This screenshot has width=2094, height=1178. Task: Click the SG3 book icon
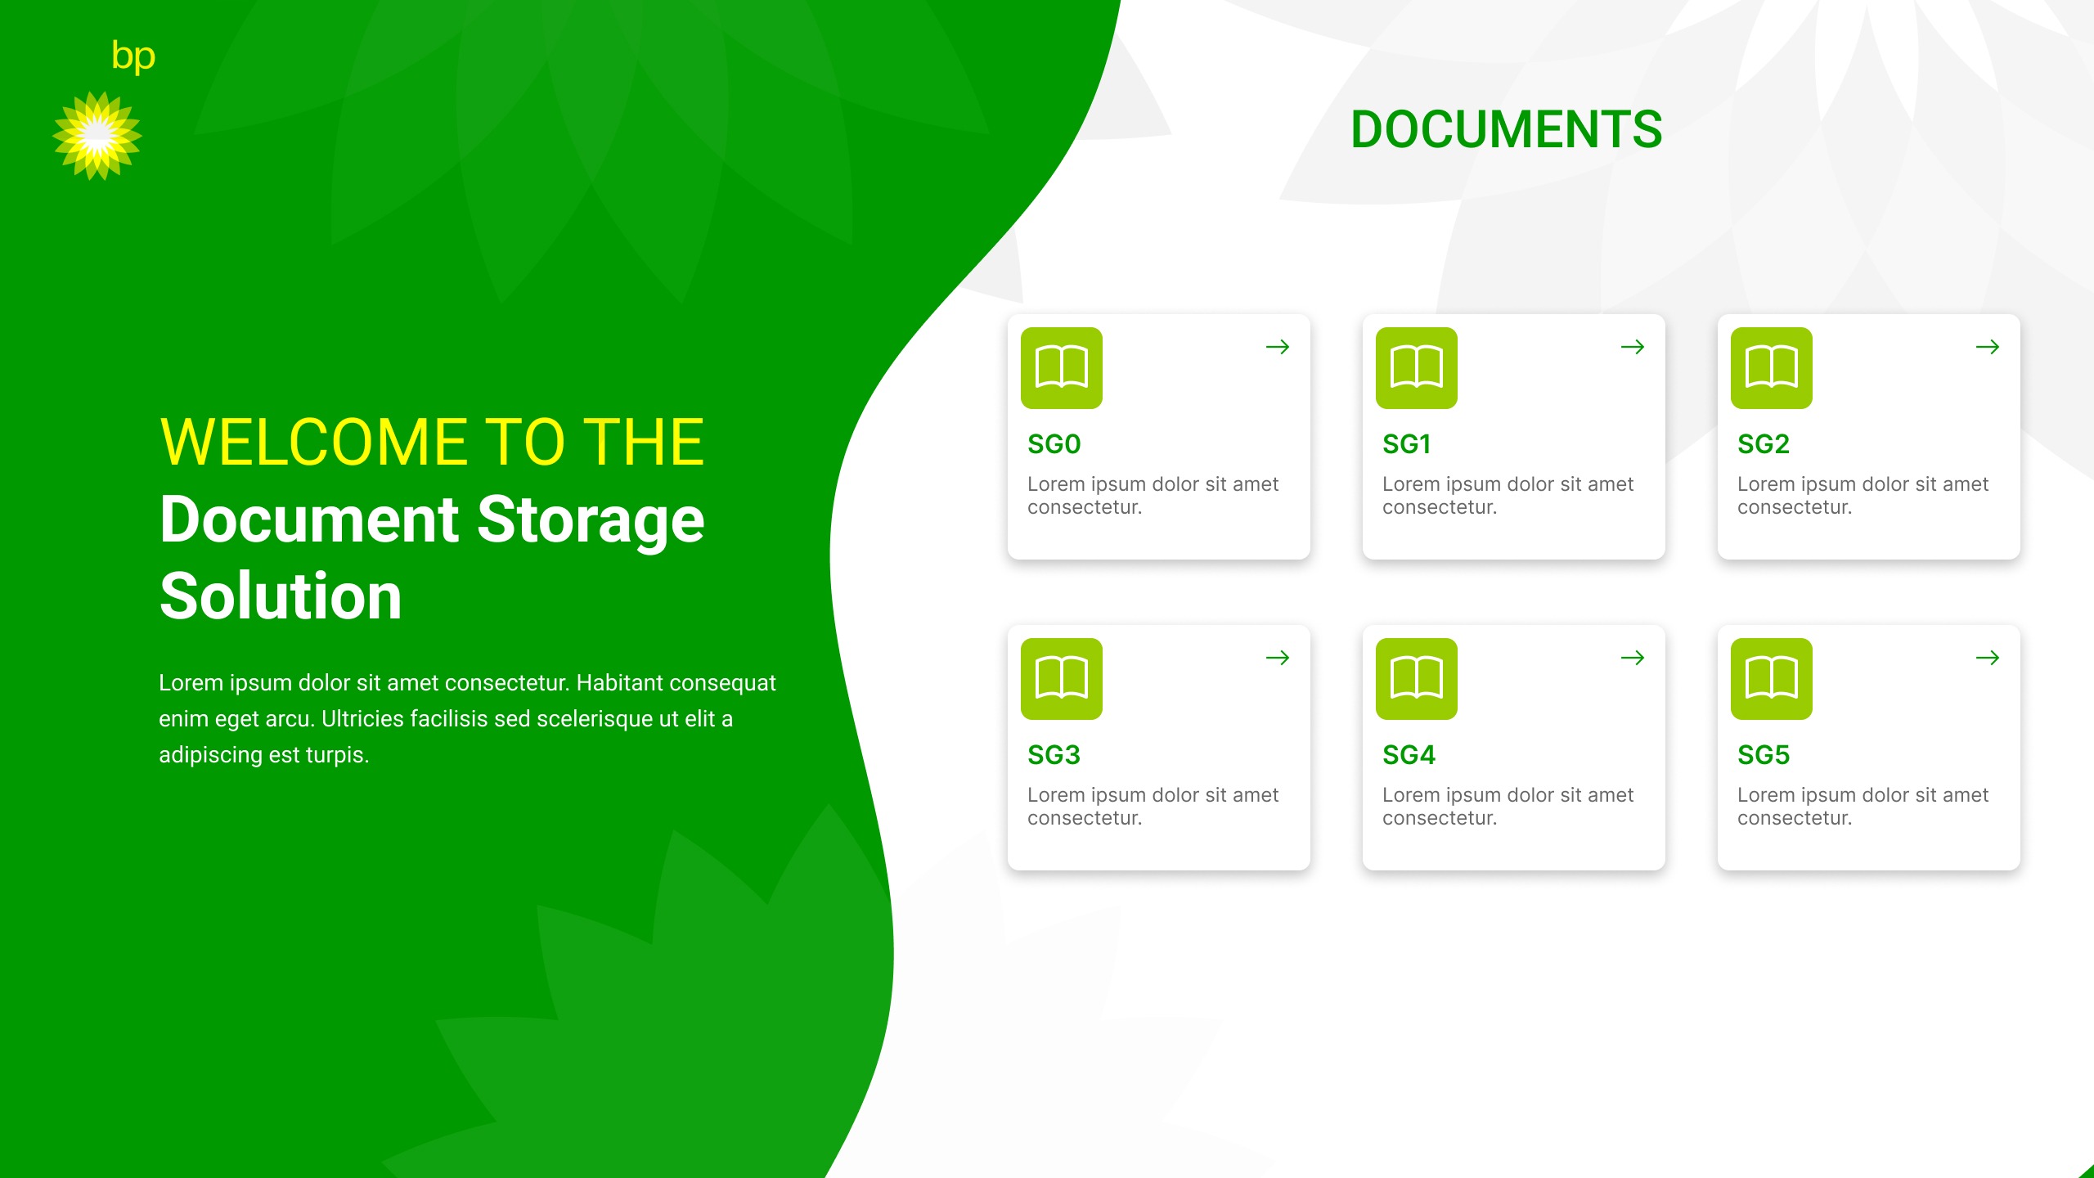1061,679
